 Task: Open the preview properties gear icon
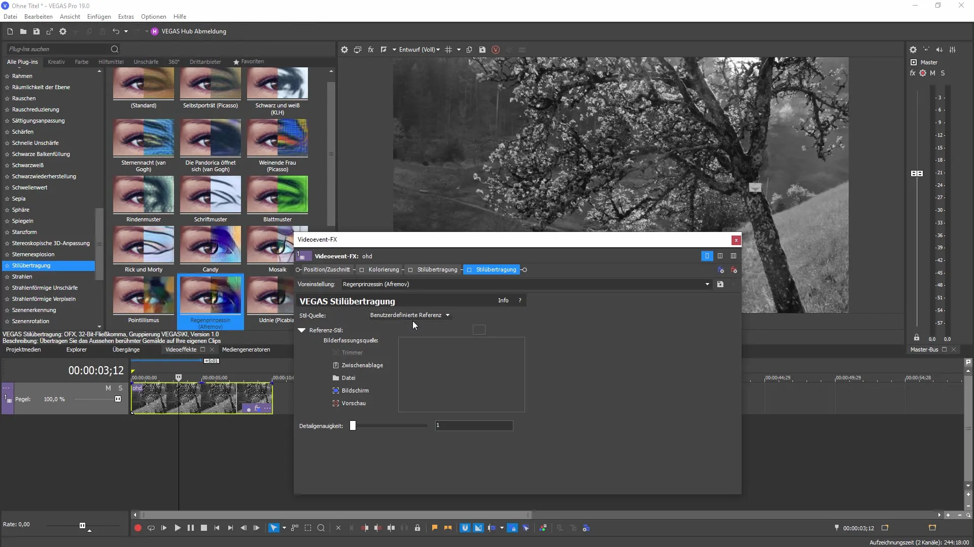(x=344, y=50)
